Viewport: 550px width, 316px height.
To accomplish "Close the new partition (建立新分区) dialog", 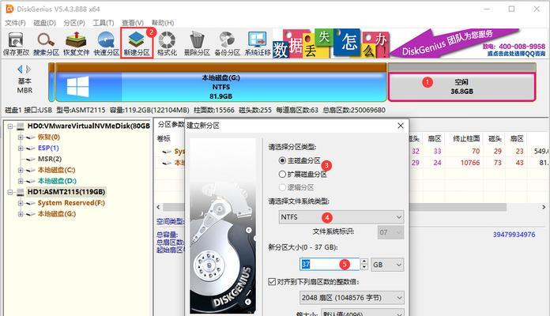I will click(x=401, y=126).
